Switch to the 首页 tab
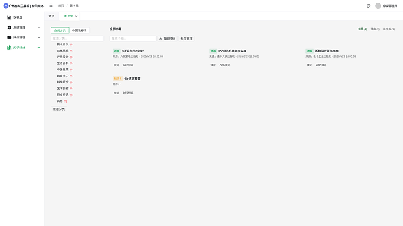This screenshot has width=403, height=226. click(51, 16)
